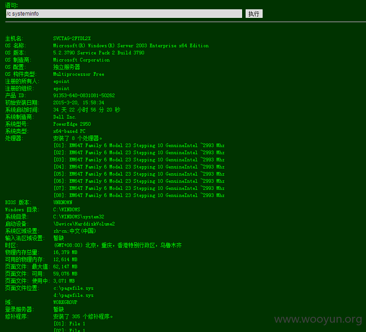Click the 修补程序 label
This screenshot has height=332, width=366.
coord(17,316)
